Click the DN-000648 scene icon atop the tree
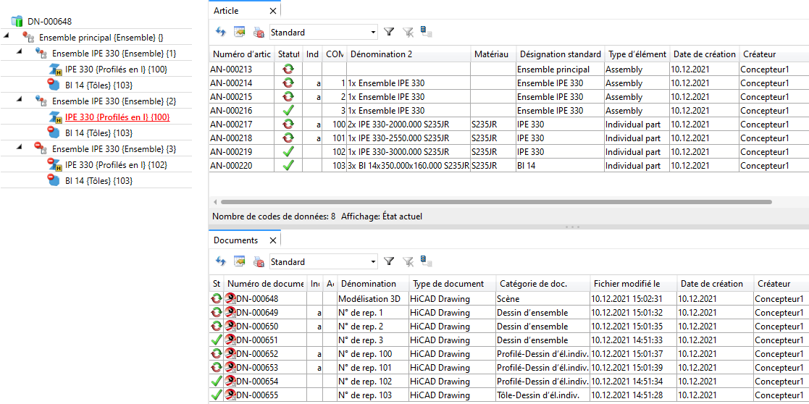 click(x=17, y=22)
